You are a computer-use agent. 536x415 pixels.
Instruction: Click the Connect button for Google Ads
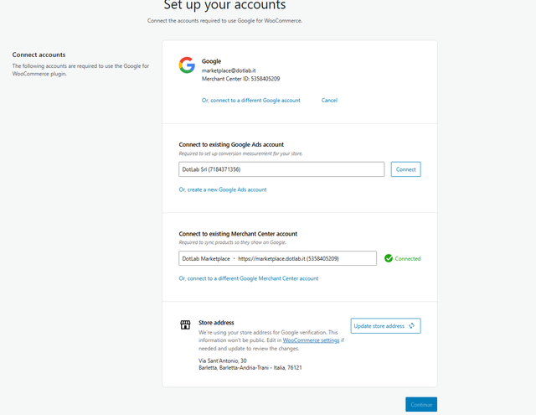(405, 169)
